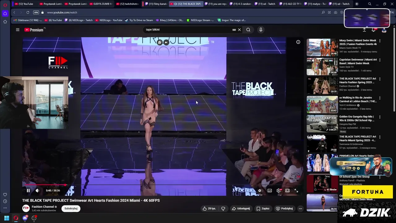Start voice search with microphone
The height and width of the screenshot is (223, 396).
261,30
